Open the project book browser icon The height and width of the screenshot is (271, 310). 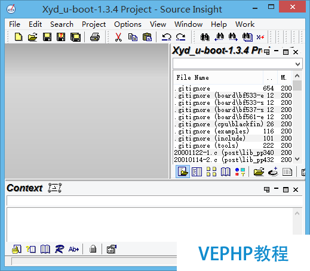[x=226, y=172]
